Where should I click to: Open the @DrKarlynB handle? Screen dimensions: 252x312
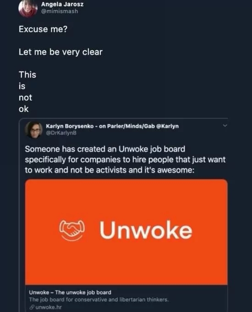click(x=61, y=133)
